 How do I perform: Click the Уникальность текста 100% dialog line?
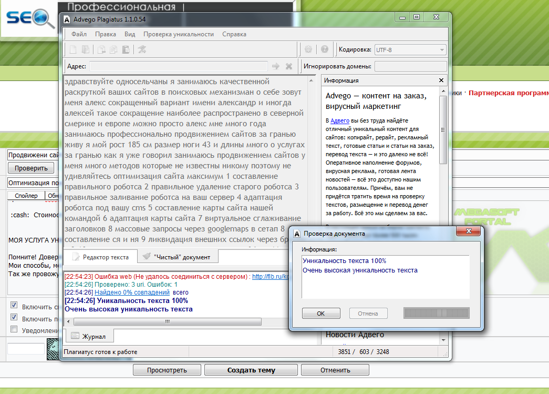coord(345,261)
